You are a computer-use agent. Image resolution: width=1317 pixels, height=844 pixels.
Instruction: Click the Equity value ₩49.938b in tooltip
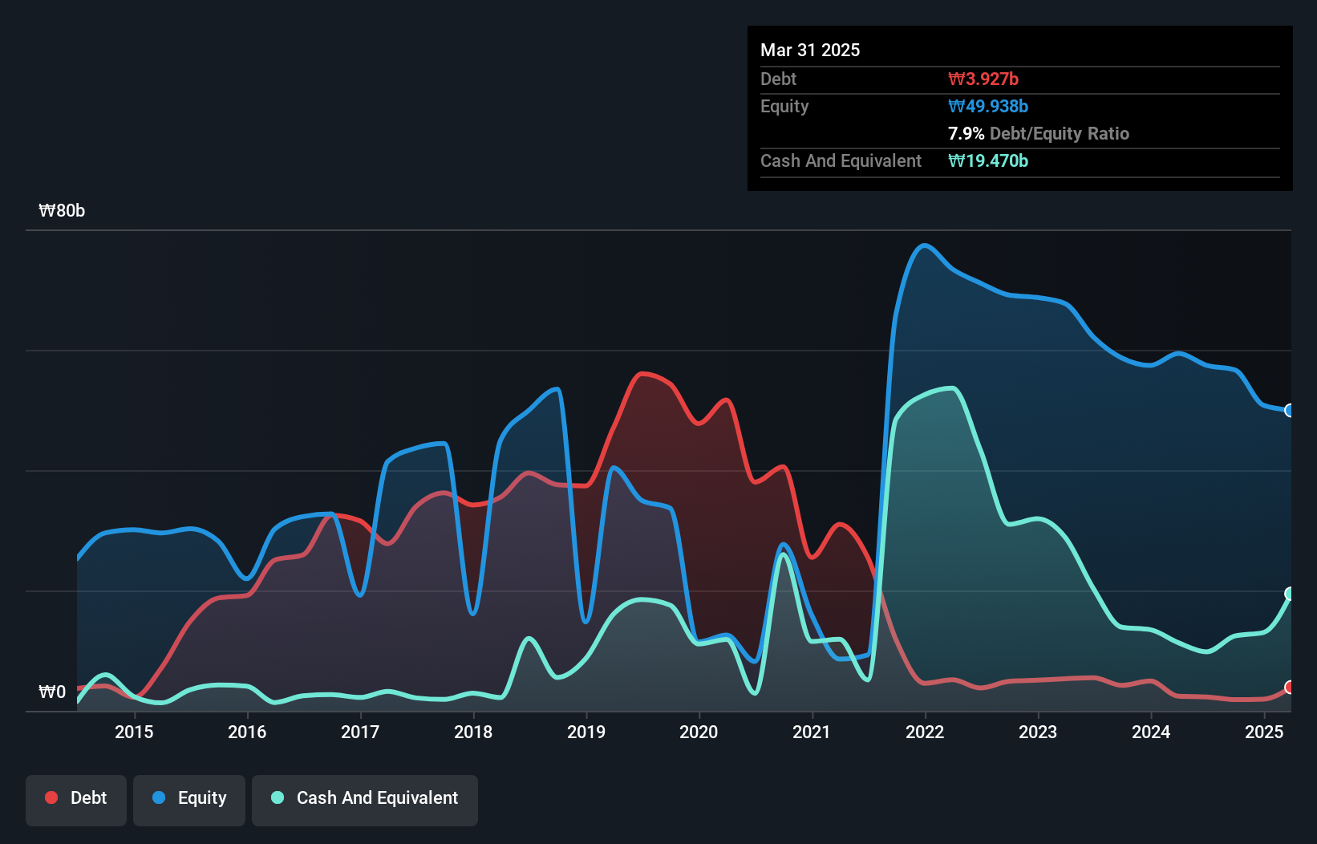click(988, 106)
